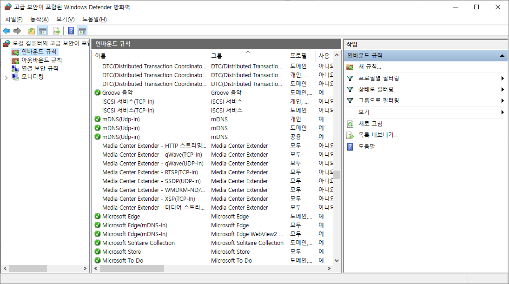509x284 pixels.
Task: Open the 도움말(H) menu
Action: (94, 20)
